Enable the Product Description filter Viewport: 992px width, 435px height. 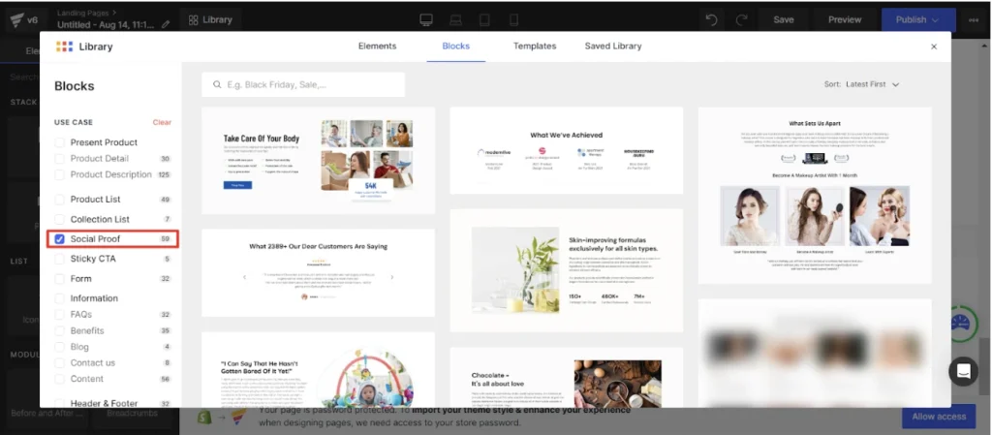click(59, 174)
